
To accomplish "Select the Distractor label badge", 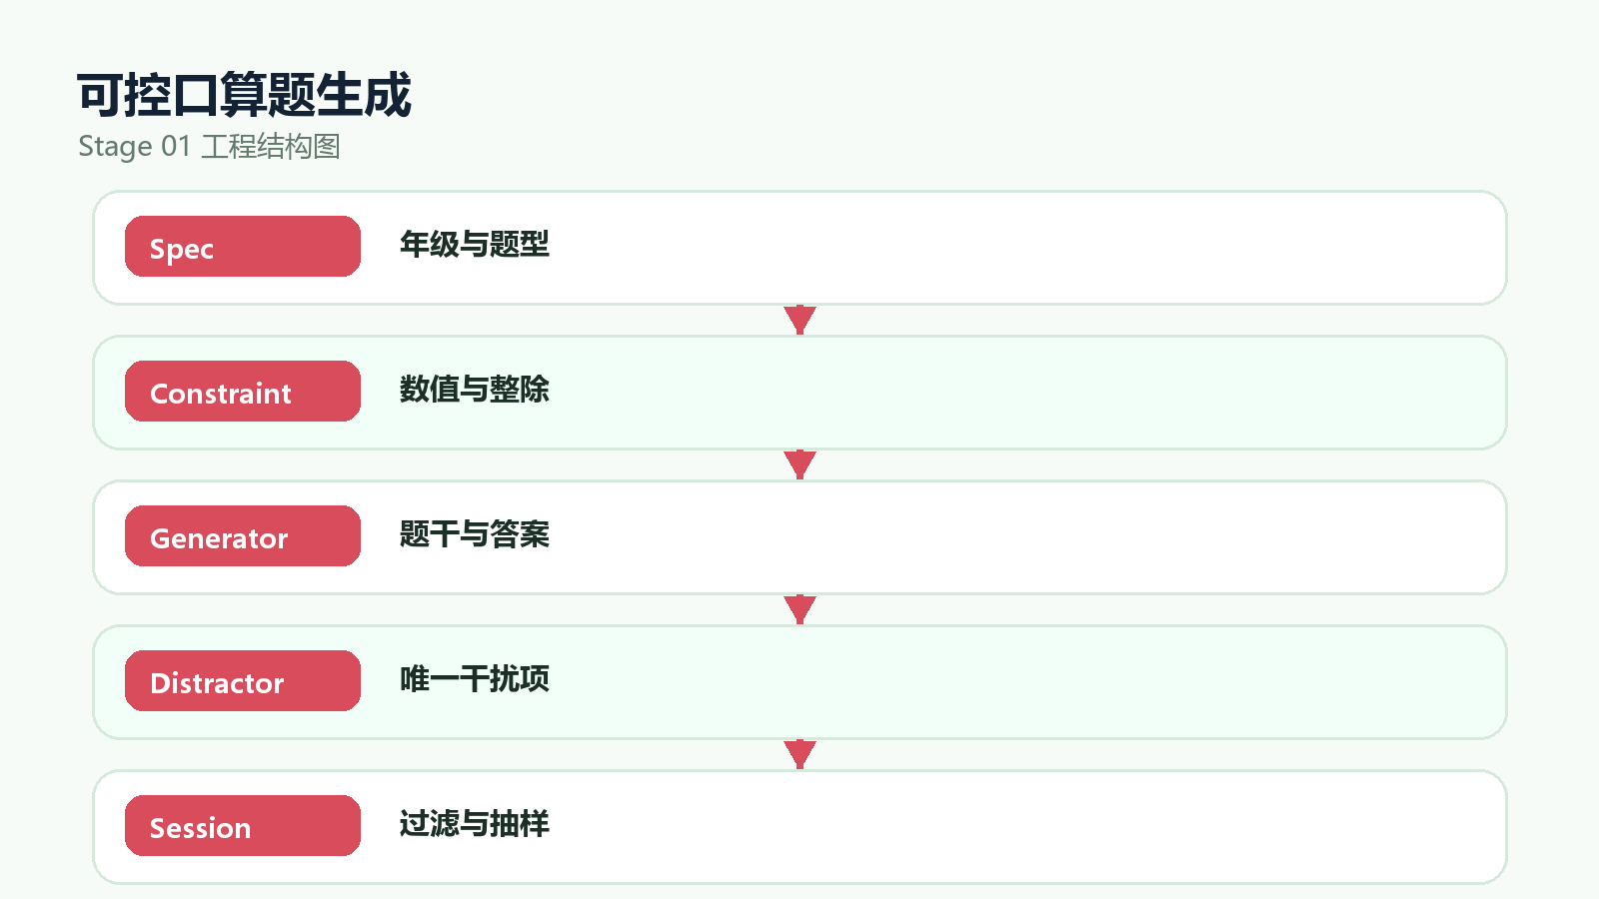I will (x=243, y=681).
